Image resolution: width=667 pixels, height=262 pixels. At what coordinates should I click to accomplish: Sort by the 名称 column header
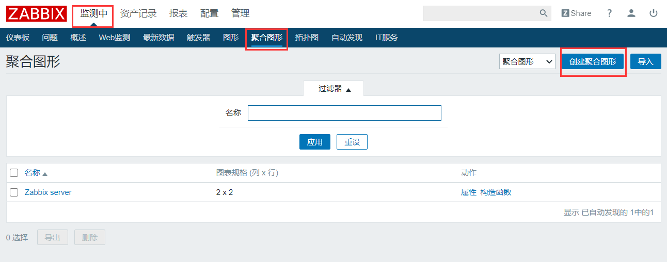point(33,173)
